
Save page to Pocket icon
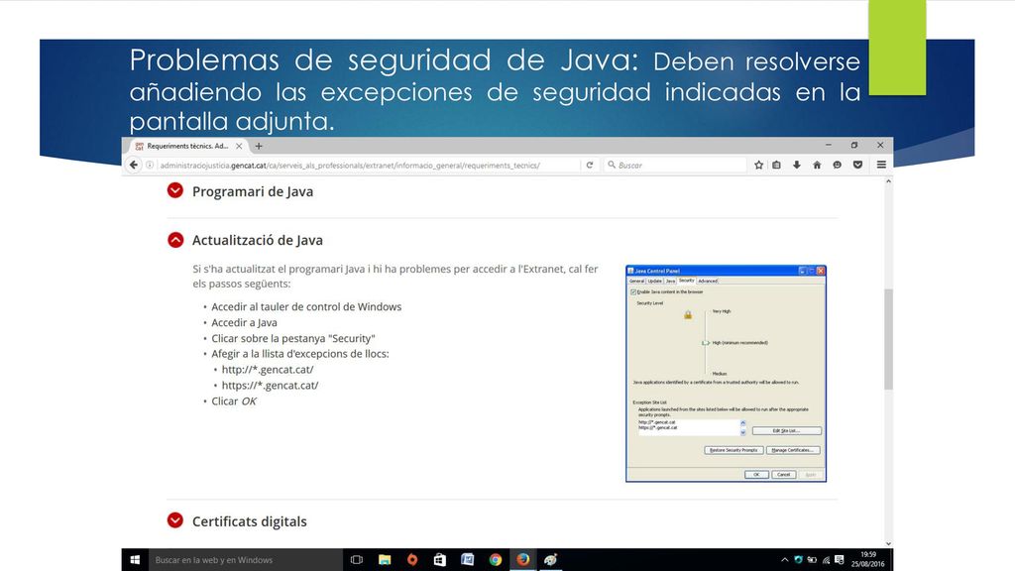(857, 166)
